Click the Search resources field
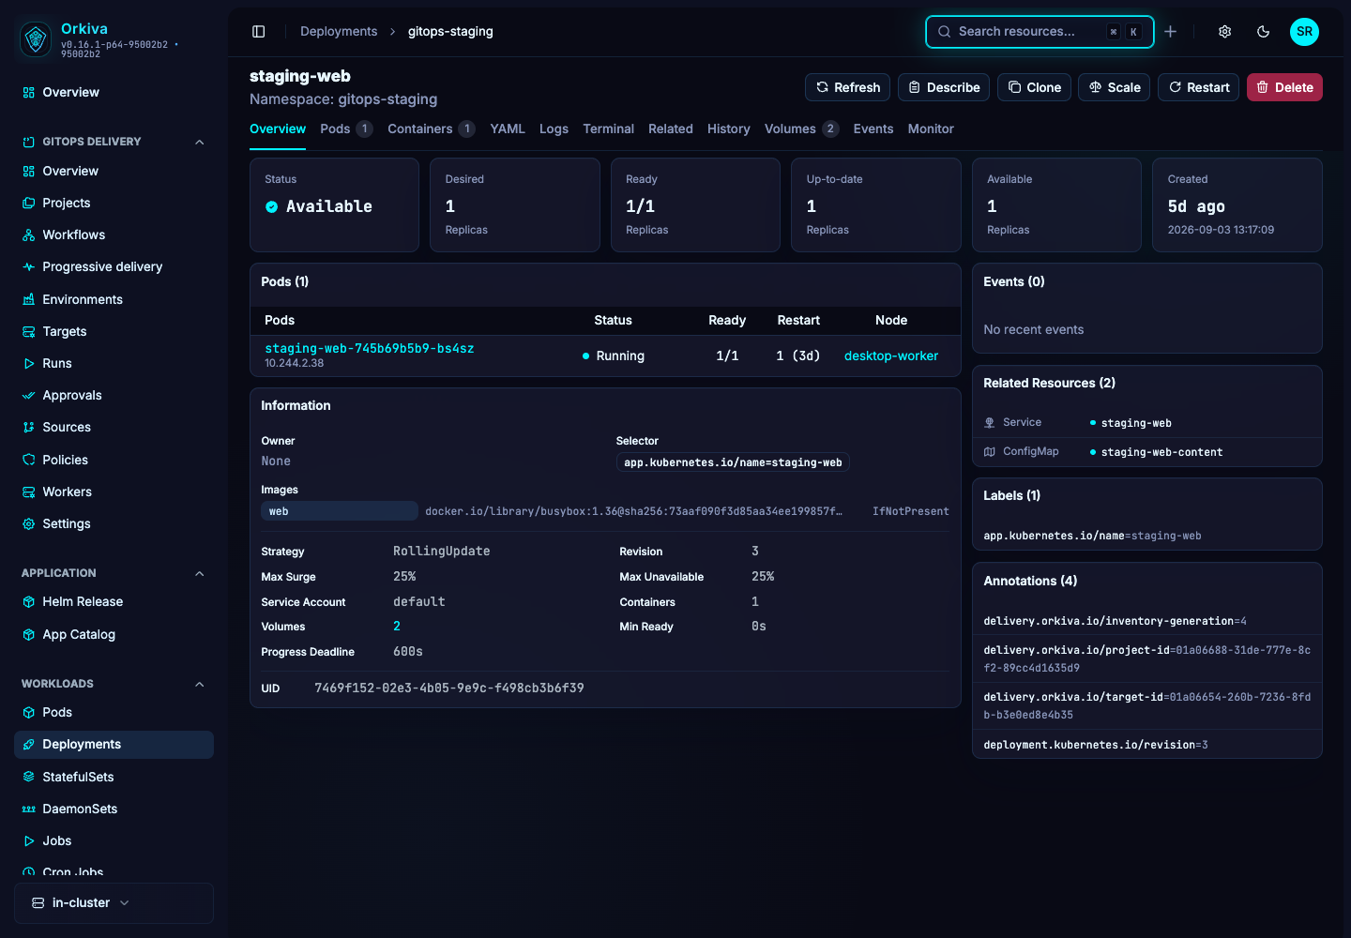Viewport: 1351px width, 938px height. tap(1040, 32)
